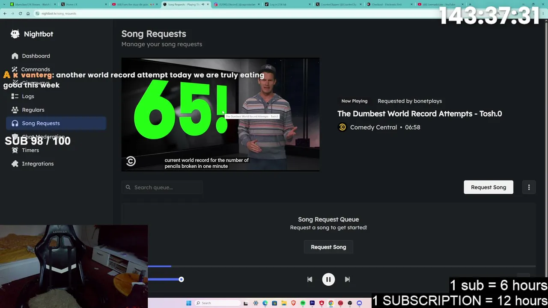Image resolution: width=548 pixels, height=308 pixels.
Task: Open the Windows Start menu
Action: pyautogui.click(x=188, y=303)
